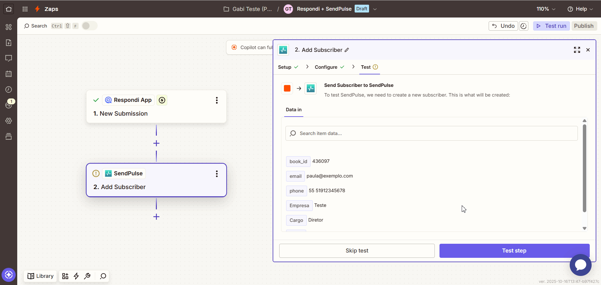Select the Respondi App trigger step card
The image size is (601, 285).
(156, 107)
